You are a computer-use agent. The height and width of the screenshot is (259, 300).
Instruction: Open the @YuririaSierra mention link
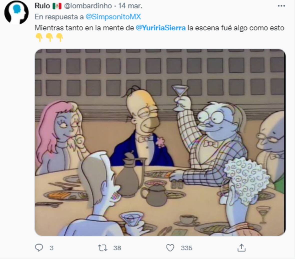[x=160, y=28]
